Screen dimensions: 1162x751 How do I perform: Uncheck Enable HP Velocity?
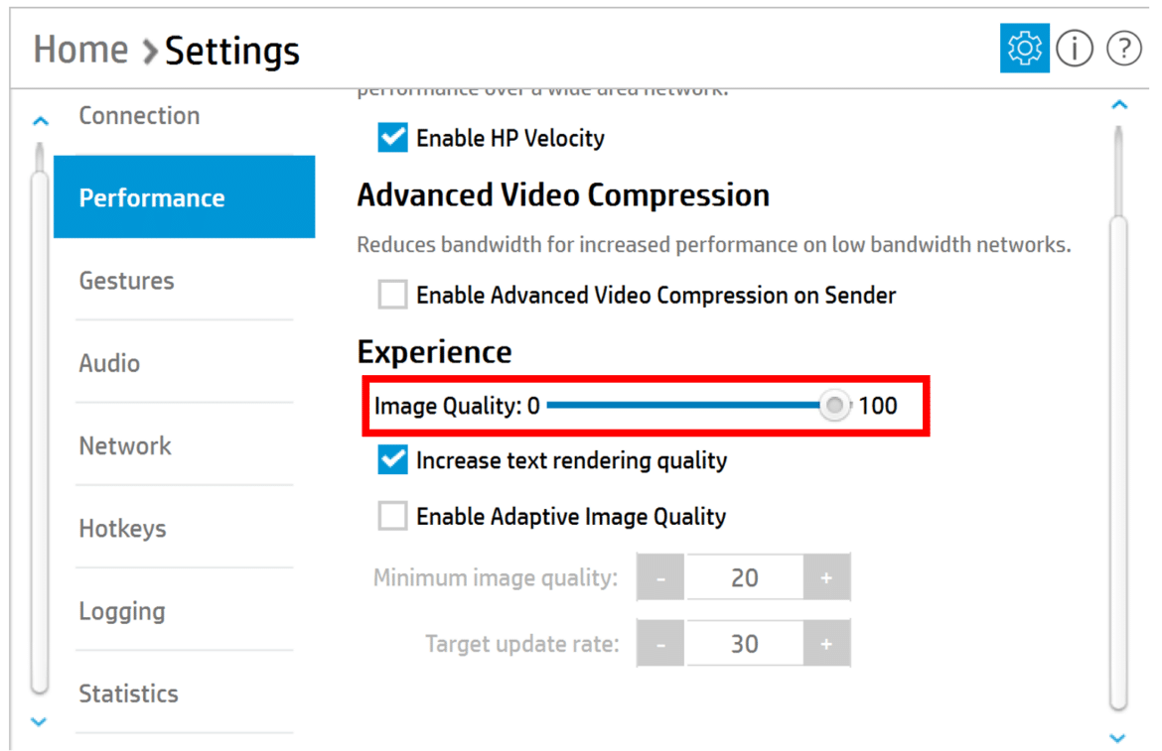tap(392, 138)
